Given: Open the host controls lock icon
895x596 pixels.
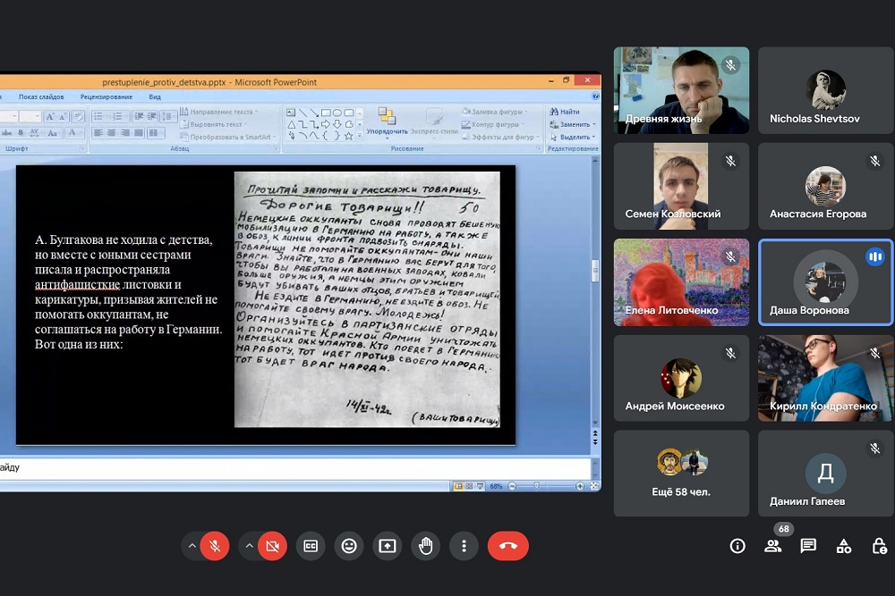Looking at the screenshot, I should tap(879, 546).
